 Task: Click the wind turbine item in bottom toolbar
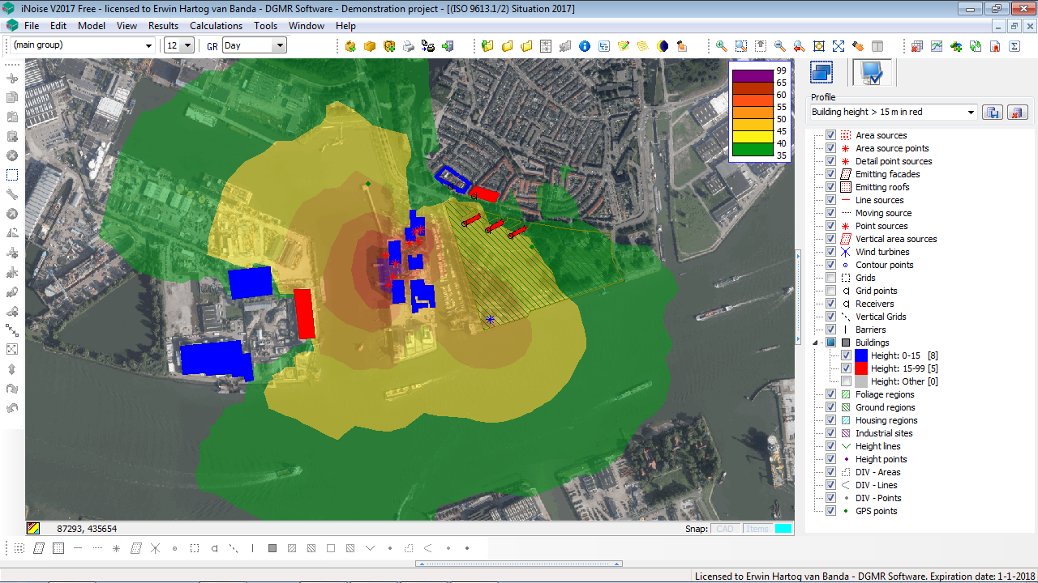click(156, 548)
